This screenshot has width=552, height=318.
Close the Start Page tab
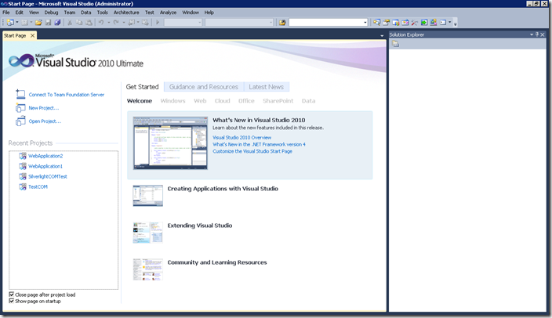click(x=32, y=35)
